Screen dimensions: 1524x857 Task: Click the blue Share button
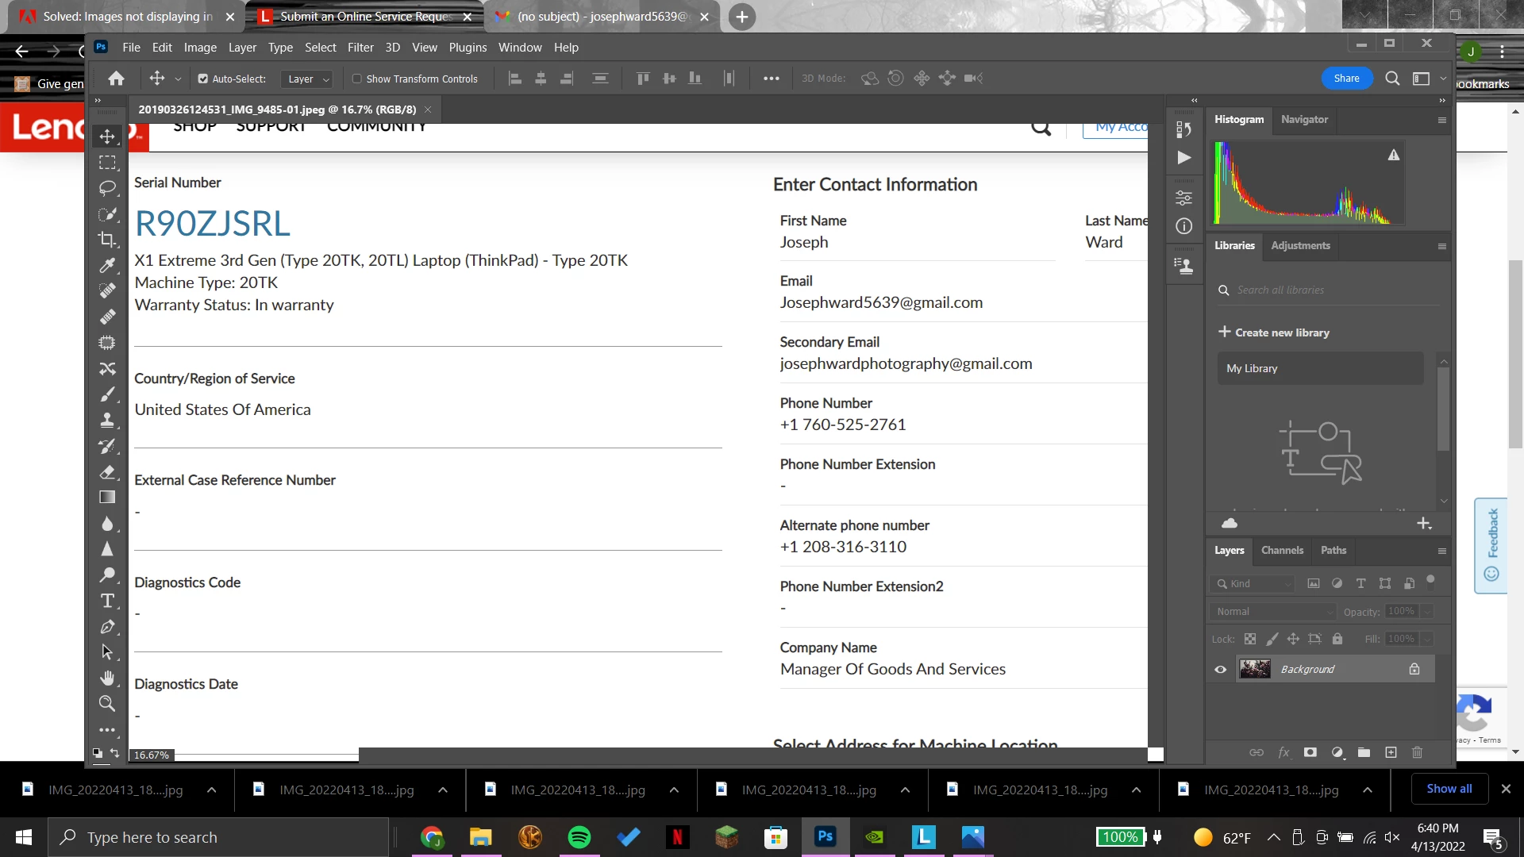pos(1346,78)
